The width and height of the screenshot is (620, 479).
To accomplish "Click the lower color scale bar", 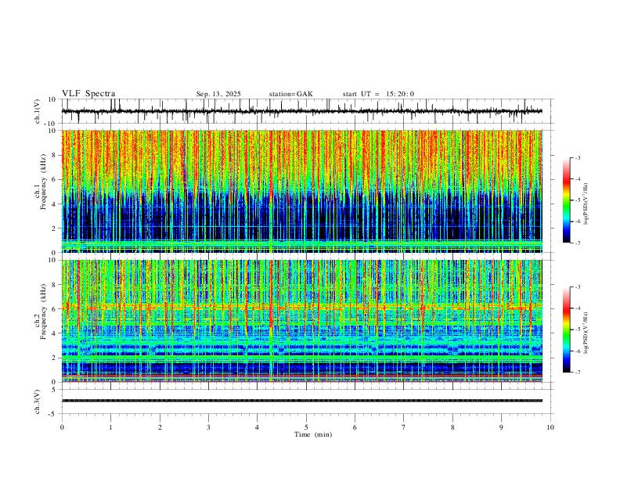I will coord(567,330).
